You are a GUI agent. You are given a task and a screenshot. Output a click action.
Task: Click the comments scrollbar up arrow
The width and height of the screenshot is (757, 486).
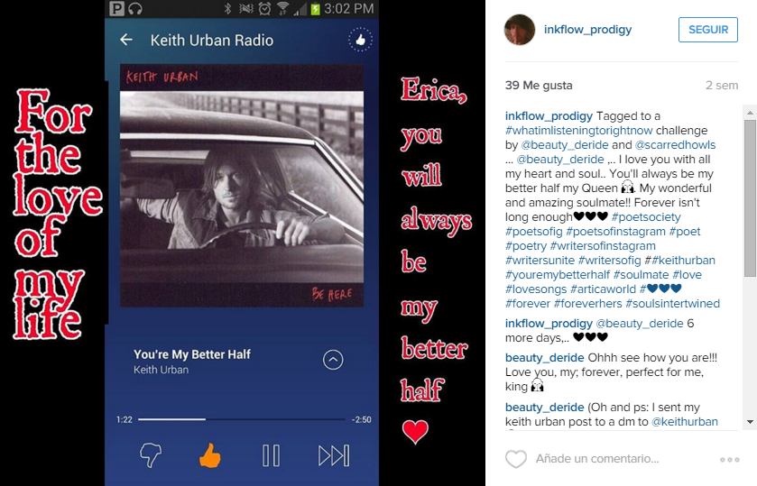(x=750, y=113)
